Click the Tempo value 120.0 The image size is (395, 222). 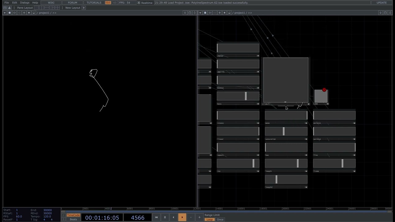(47, 216)
